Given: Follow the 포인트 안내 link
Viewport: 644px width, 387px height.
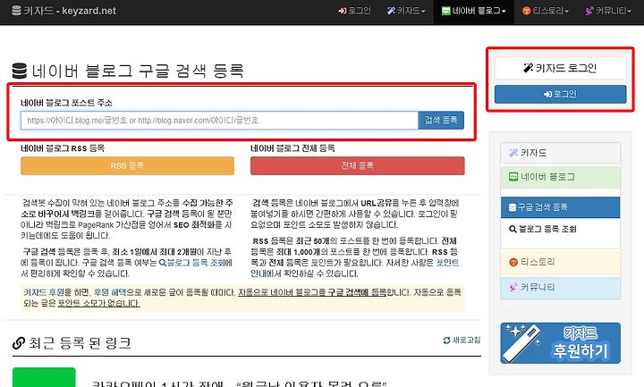Looking at the screenshot, I should tap(447, 263).
